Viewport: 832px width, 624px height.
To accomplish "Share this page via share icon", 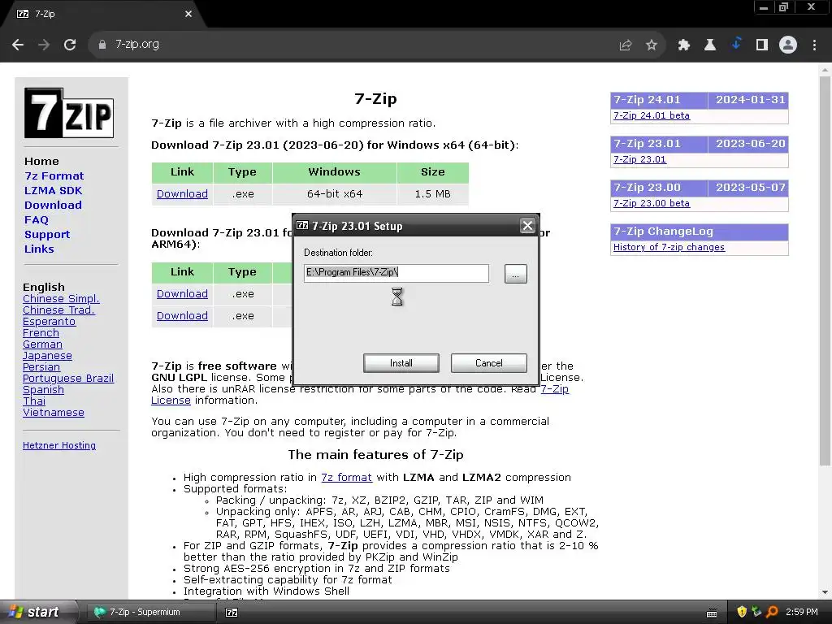I will pos(626,45).
